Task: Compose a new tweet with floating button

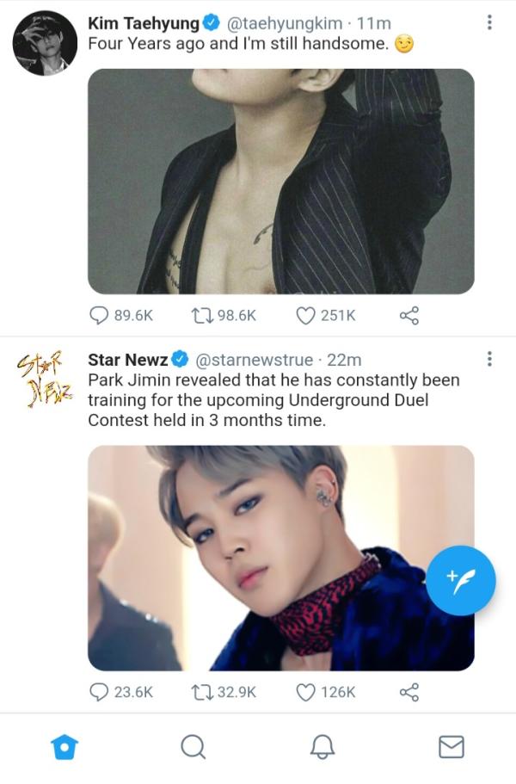Action: pos(461,581)
